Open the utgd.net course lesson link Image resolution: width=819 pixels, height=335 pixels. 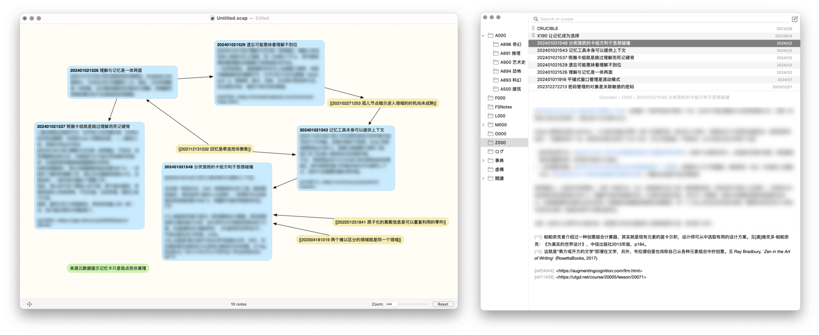(x=601, y=277)
